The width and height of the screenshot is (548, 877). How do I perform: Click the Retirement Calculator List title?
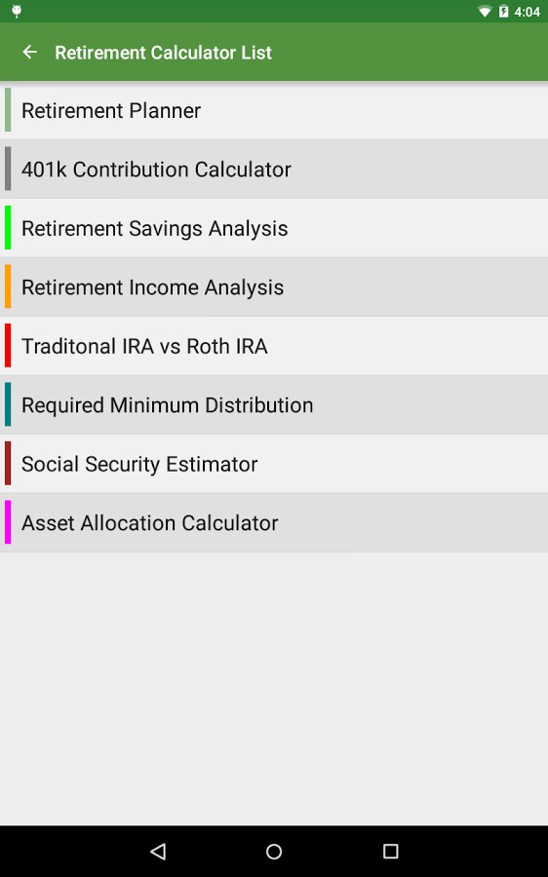(163, 53)
